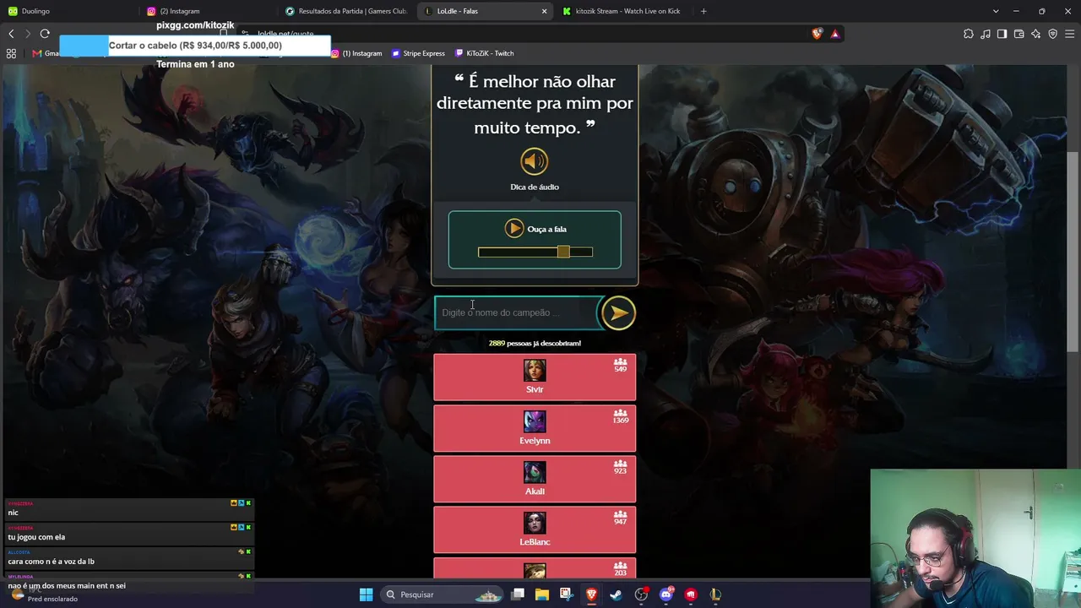The height and width of the screenshot is (608, 1081).
Task: Open Task View on the taskbar
Action: (x=518, y=594)
